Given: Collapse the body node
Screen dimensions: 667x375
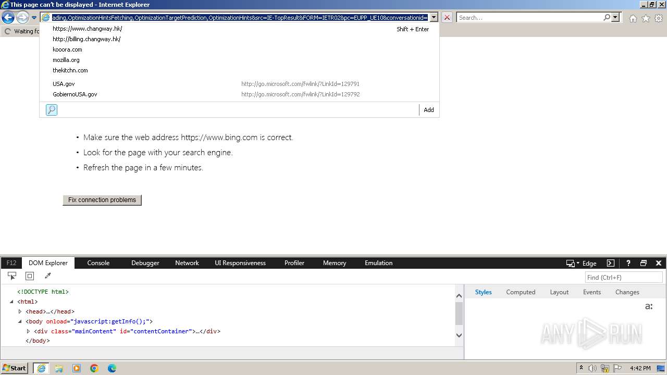Looking at the screenshot, I should [x=20, y=321].
